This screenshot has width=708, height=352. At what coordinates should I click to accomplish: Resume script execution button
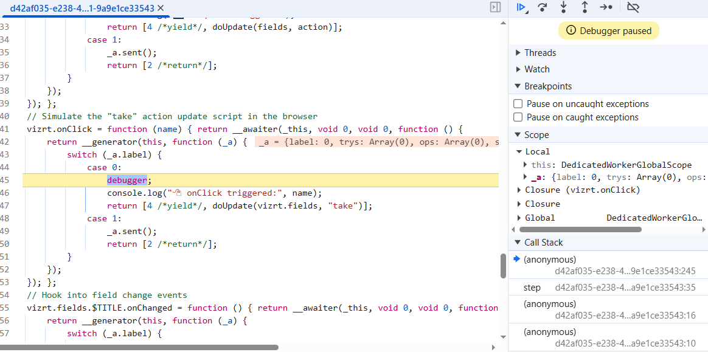[x=521, y=7]
